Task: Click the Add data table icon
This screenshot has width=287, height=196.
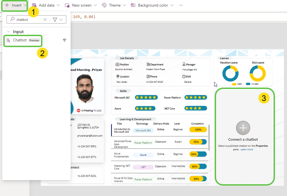Action: click(34, 5)
